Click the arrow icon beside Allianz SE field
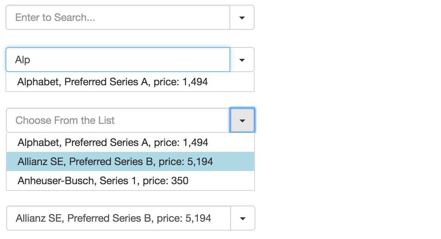The image size is (441, 239). pyautogui.click(x=243, y=218)
